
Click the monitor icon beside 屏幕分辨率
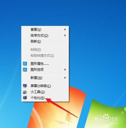point(25,86)
